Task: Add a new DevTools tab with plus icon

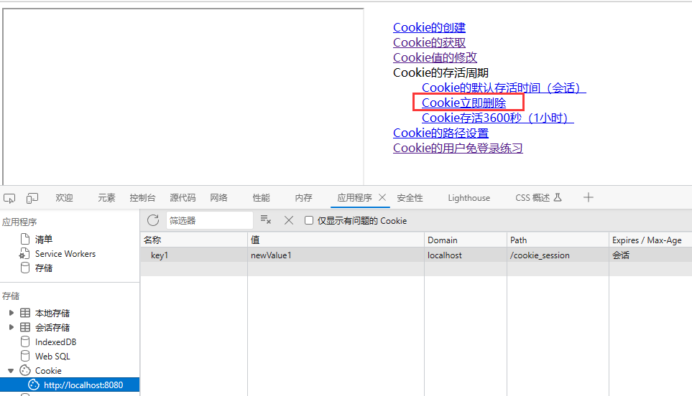Action: pos(588,197)
